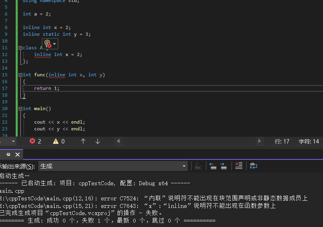Click the lightbulb quick actions error icon
Image resolution: width=323 pixels, height=227 pixels.
tap(47, 43)
